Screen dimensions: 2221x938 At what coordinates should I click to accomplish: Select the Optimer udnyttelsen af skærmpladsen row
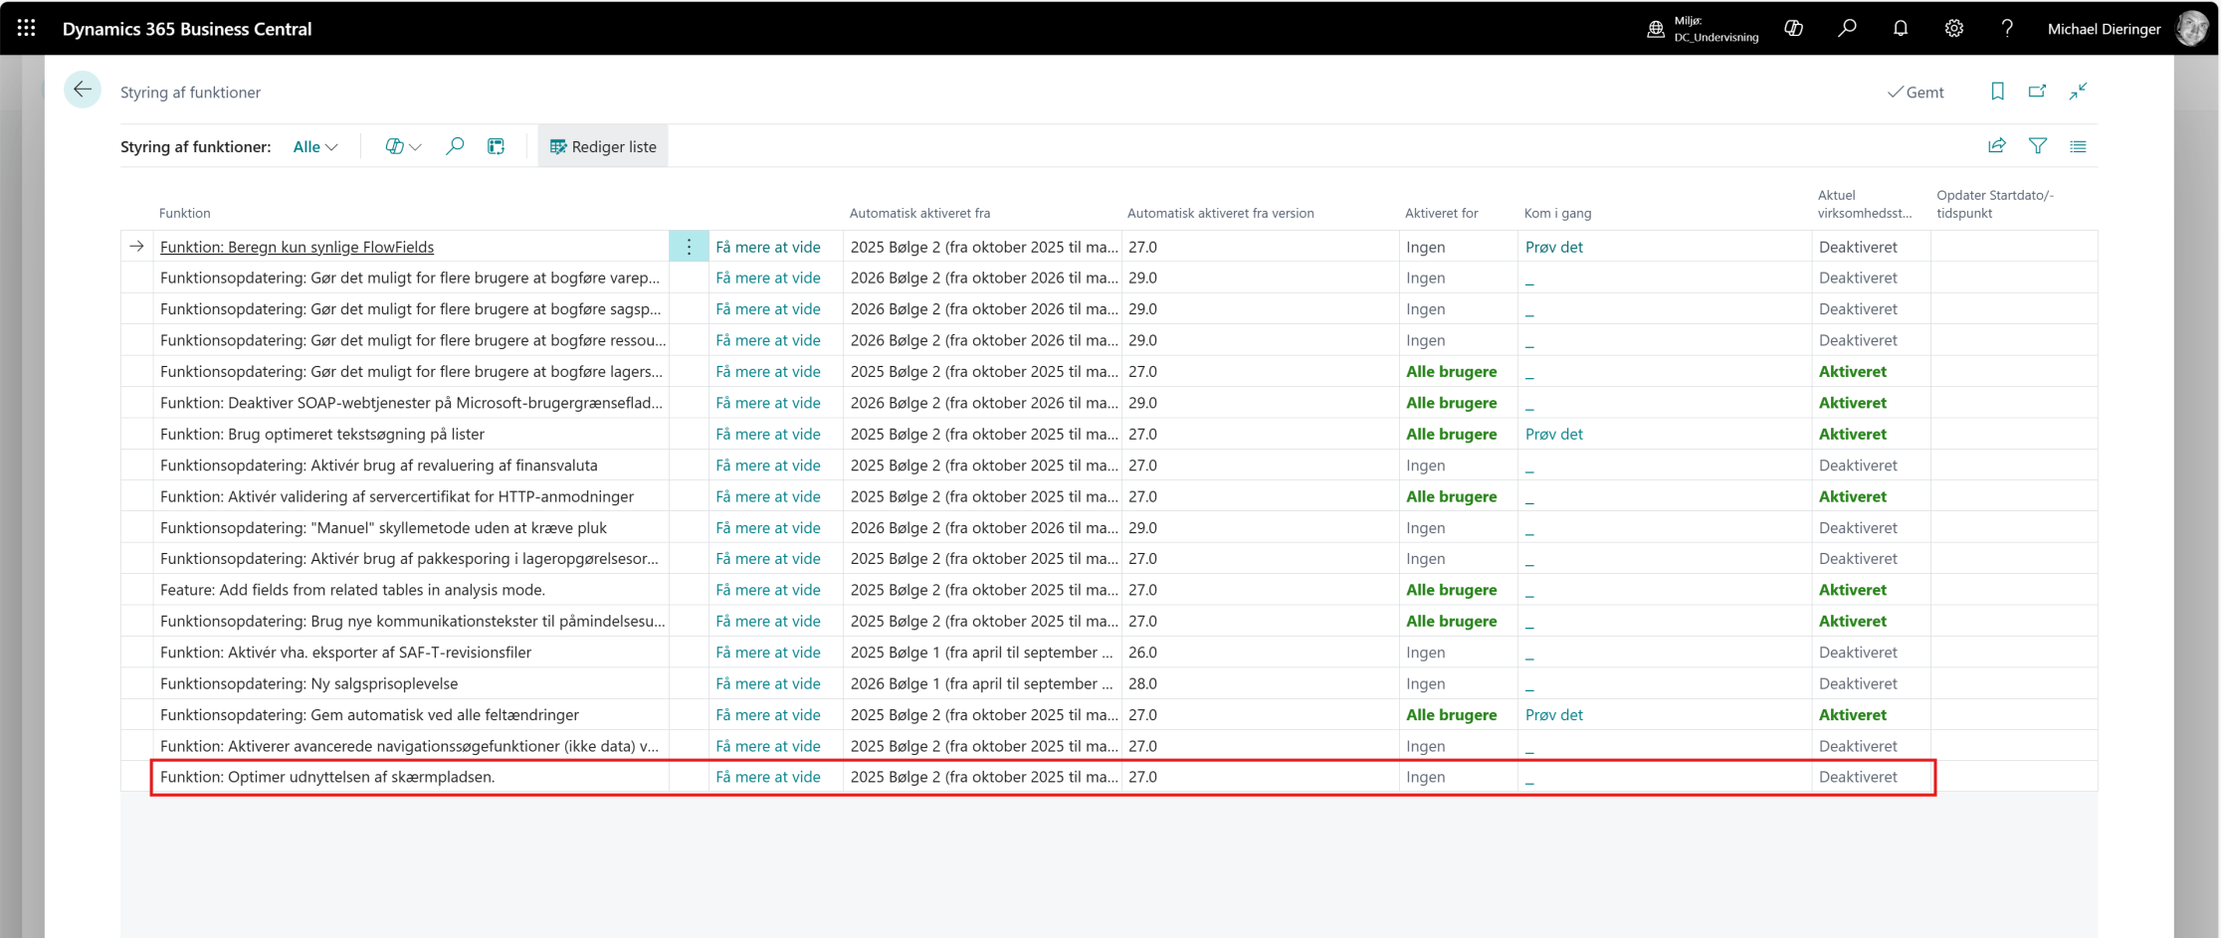tap(327, 777)
